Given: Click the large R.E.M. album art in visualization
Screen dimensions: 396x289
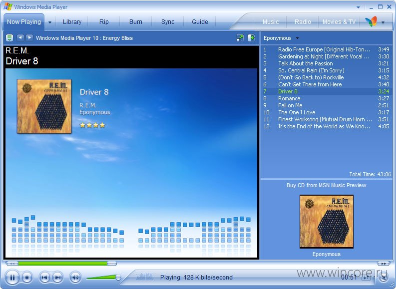Looking at the screenshot, I should (44, 106).
